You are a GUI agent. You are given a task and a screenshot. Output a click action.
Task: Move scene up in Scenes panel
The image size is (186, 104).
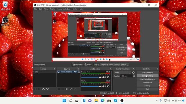(x=44, y=89)
